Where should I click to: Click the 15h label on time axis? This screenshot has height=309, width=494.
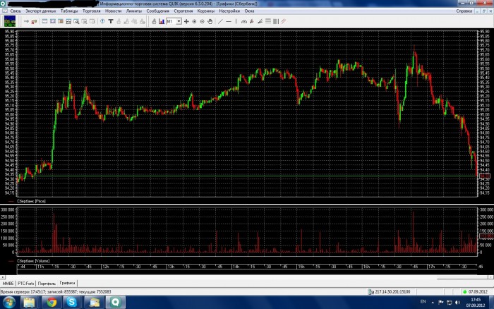pos(301,267)
